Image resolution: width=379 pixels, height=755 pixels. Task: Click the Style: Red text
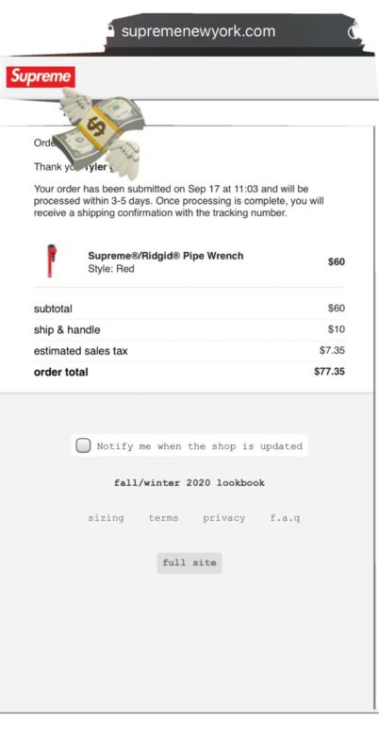click(x=111, y=269)
